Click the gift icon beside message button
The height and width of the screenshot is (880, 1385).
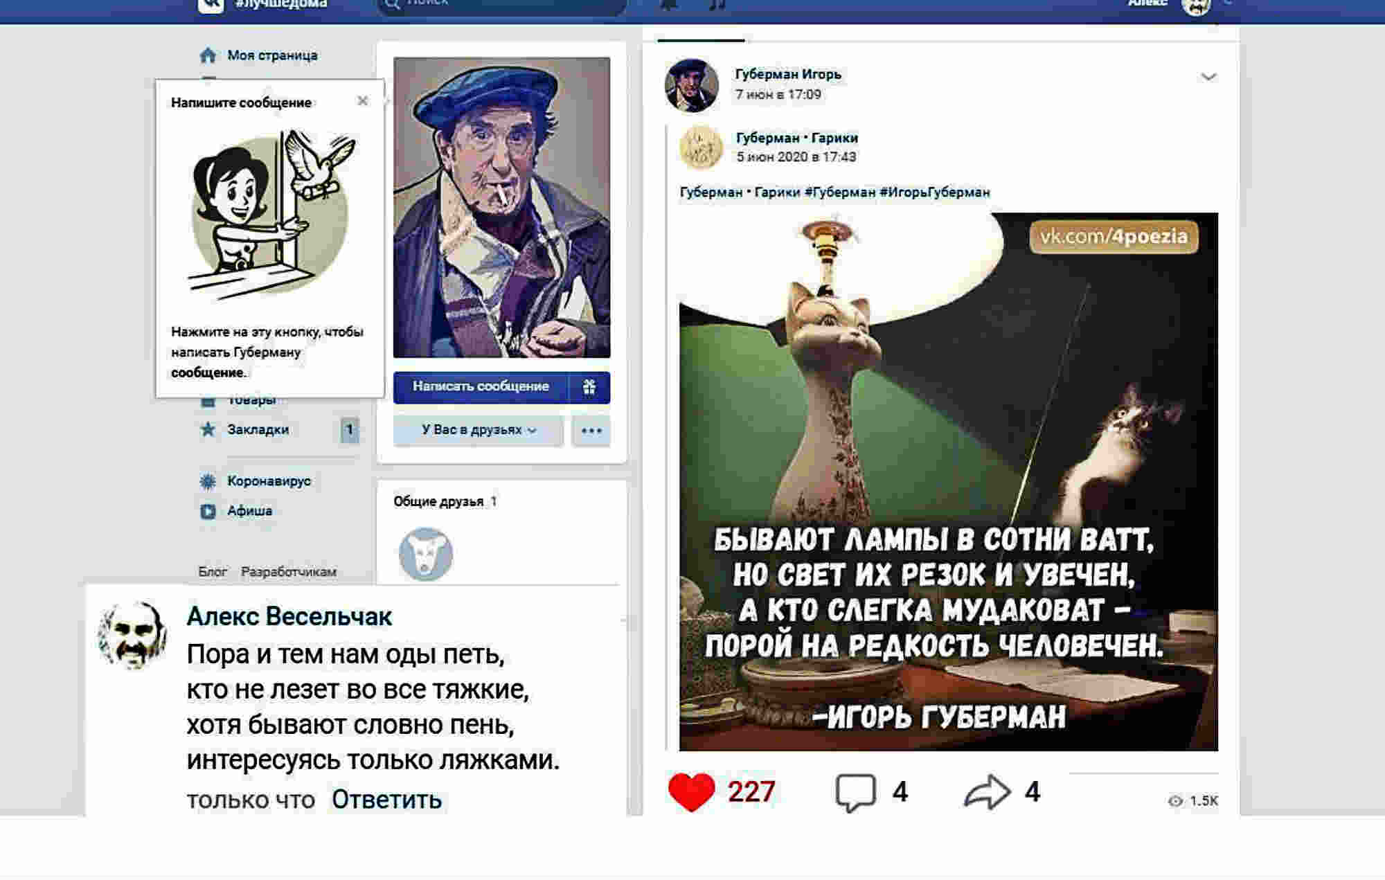coord(589,387)
